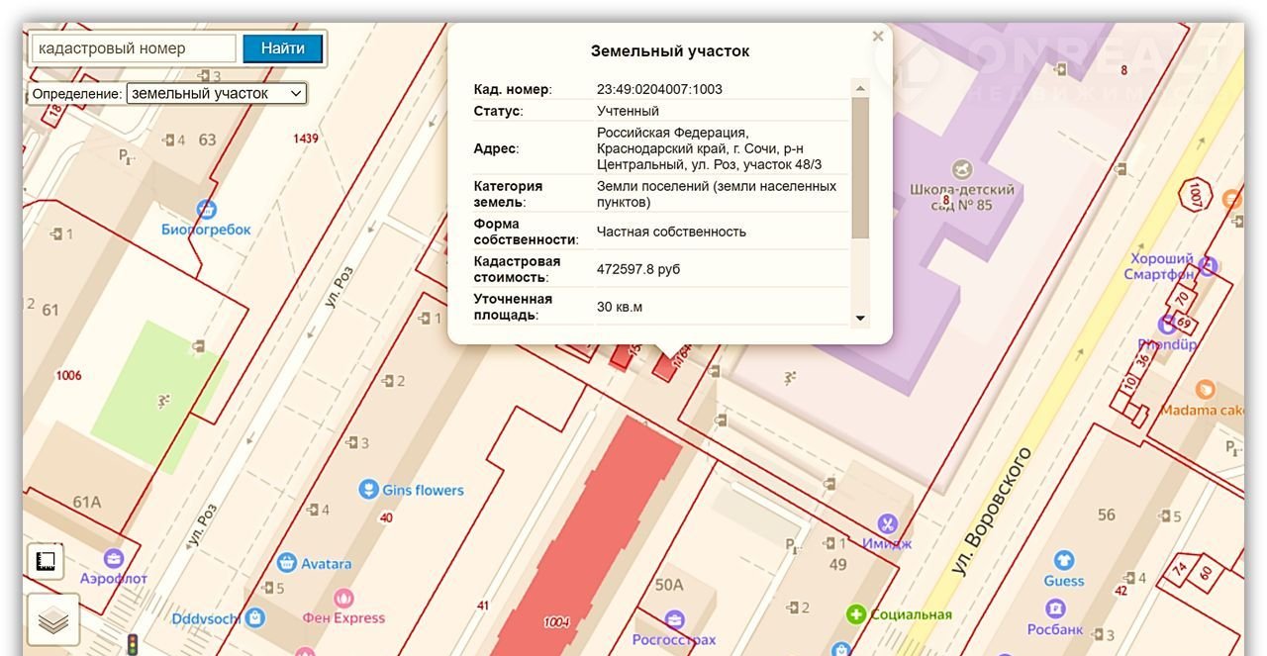The image size is (1267, 656).
Task: Close the Земельный участок popup
Action: (x=878, y=37)
